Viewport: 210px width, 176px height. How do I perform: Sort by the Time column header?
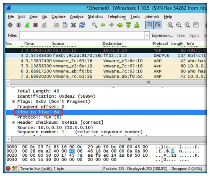tap(38, 44)
